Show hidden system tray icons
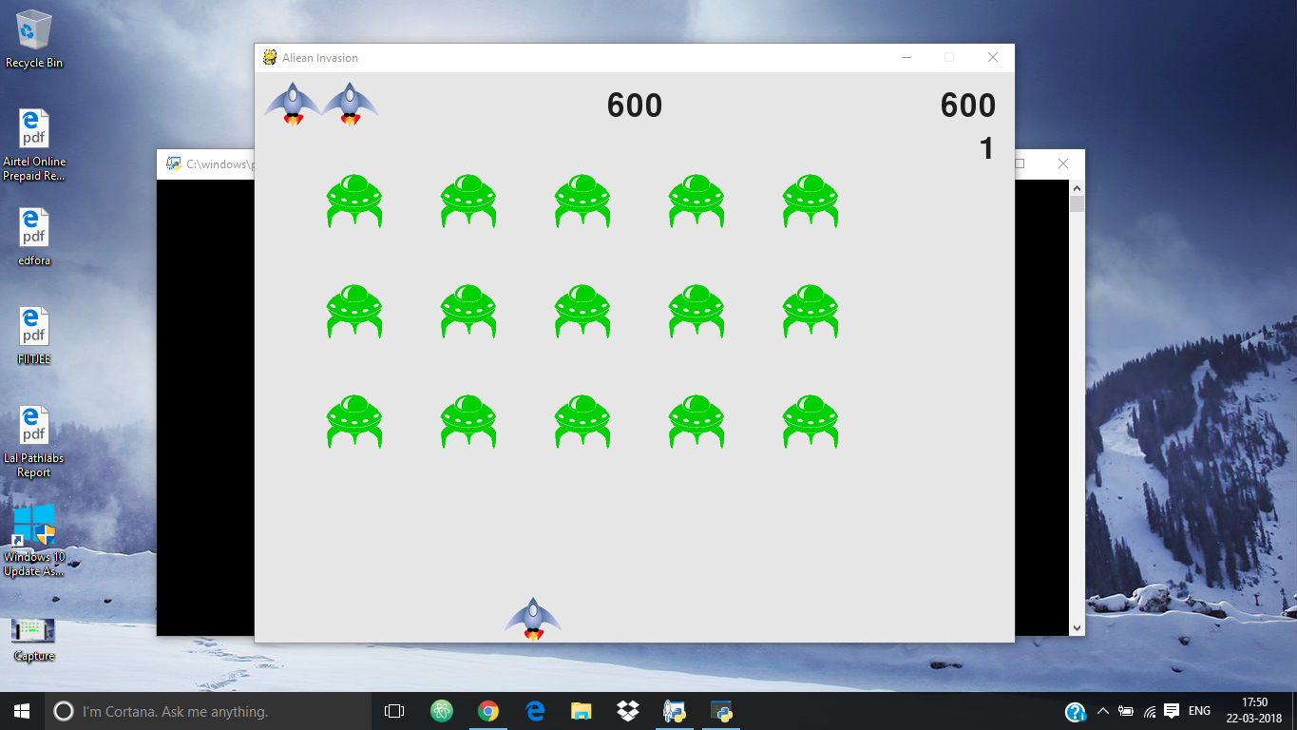1297x730 pixels. click(x=1102, y=711)
